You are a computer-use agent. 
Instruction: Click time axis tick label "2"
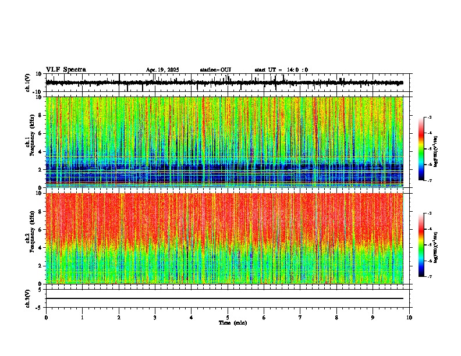pos(119,318)
